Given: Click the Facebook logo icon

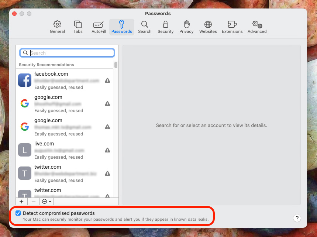Looking at the screenshot, I should [x=25, y=80].
